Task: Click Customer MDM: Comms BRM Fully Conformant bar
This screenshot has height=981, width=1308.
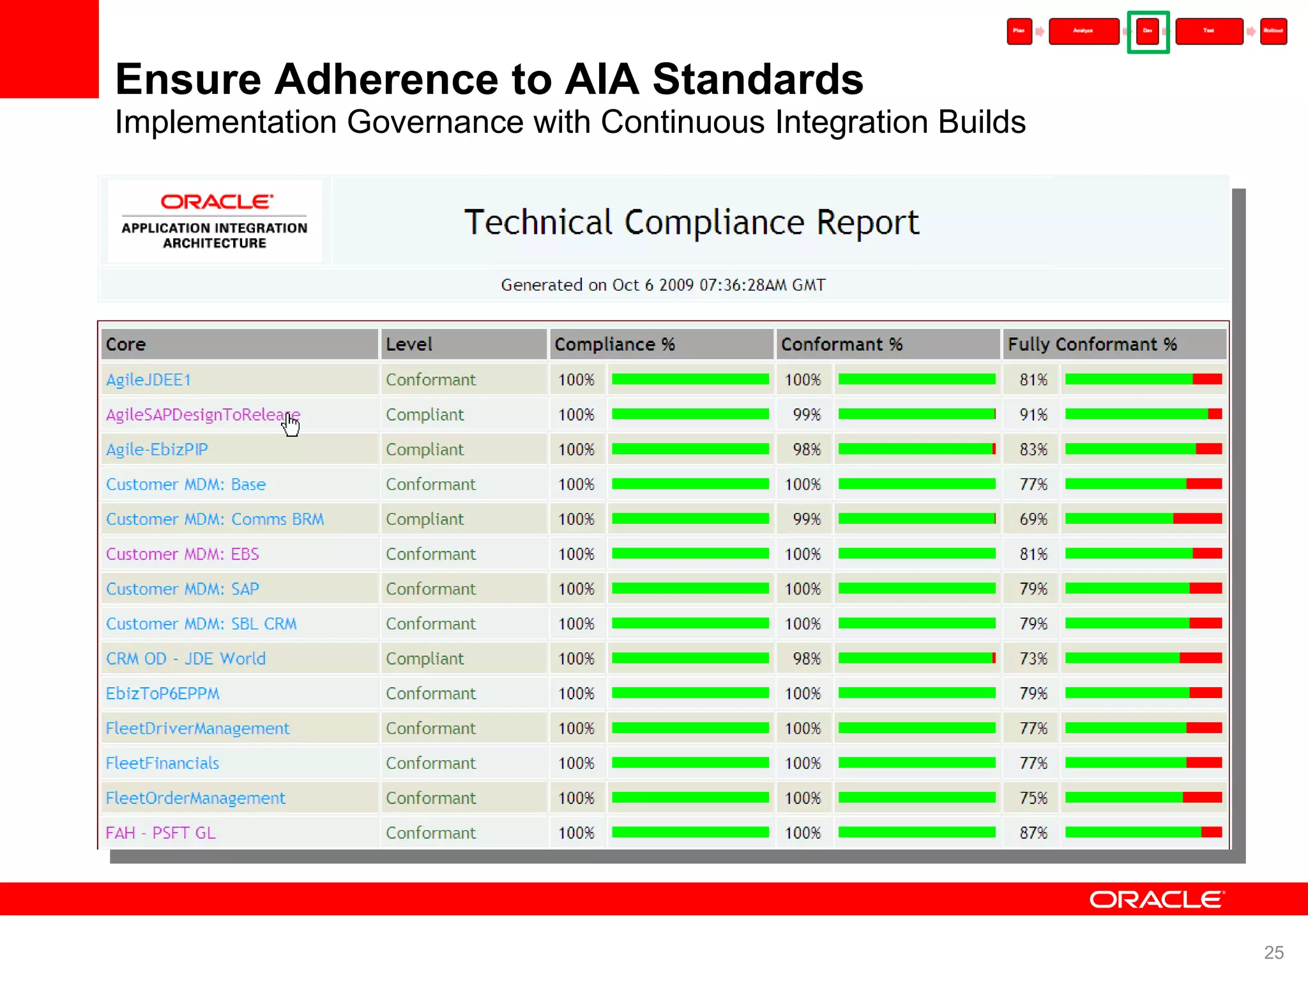Action: [1143, 519]
